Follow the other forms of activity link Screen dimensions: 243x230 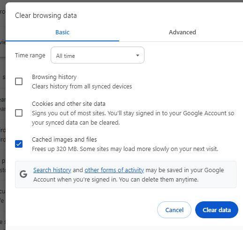pyautogui.click(x=114, y=170)
